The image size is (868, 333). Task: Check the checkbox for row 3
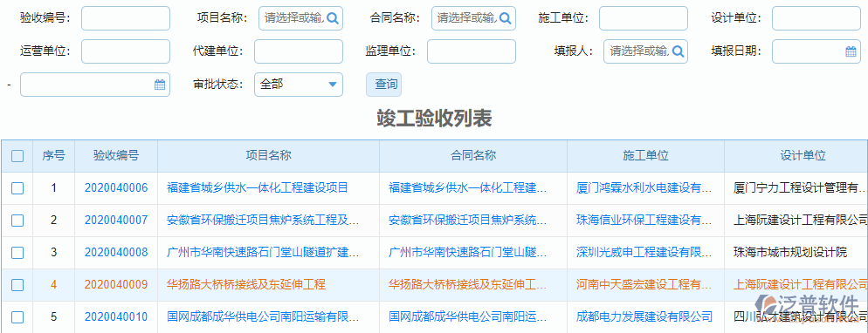17,253
